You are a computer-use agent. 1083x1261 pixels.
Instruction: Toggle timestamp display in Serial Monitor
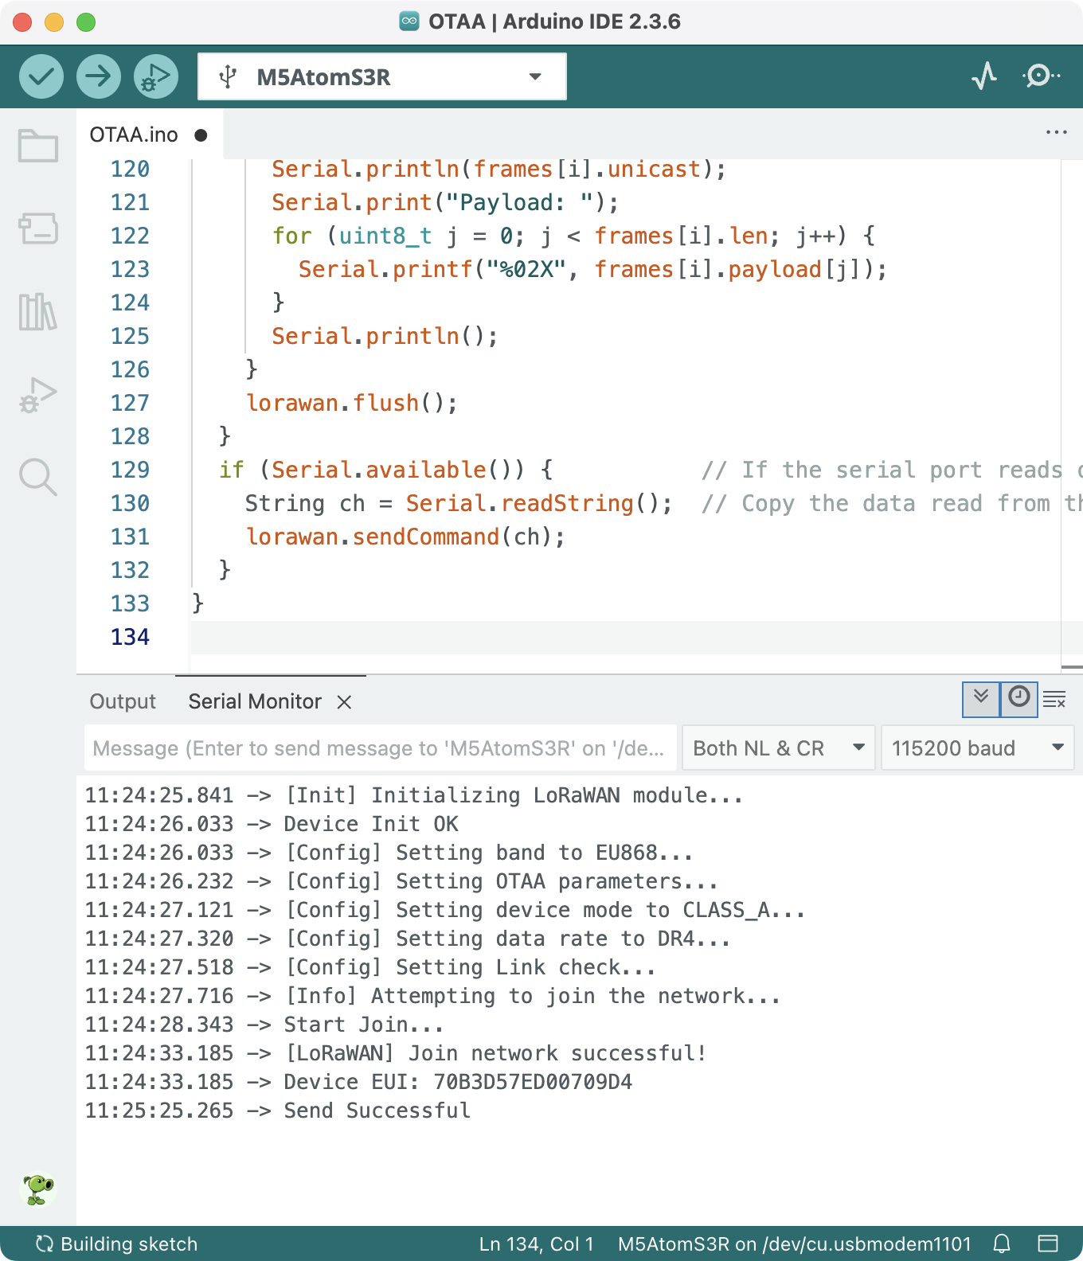[1019, 699]
